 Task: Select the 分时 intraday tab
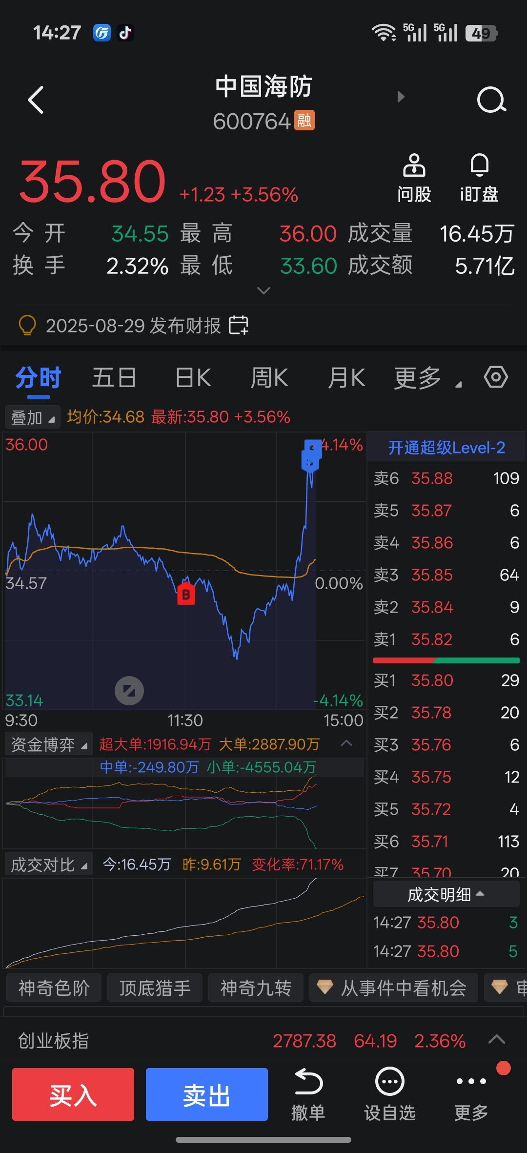[x=38, y=378]
